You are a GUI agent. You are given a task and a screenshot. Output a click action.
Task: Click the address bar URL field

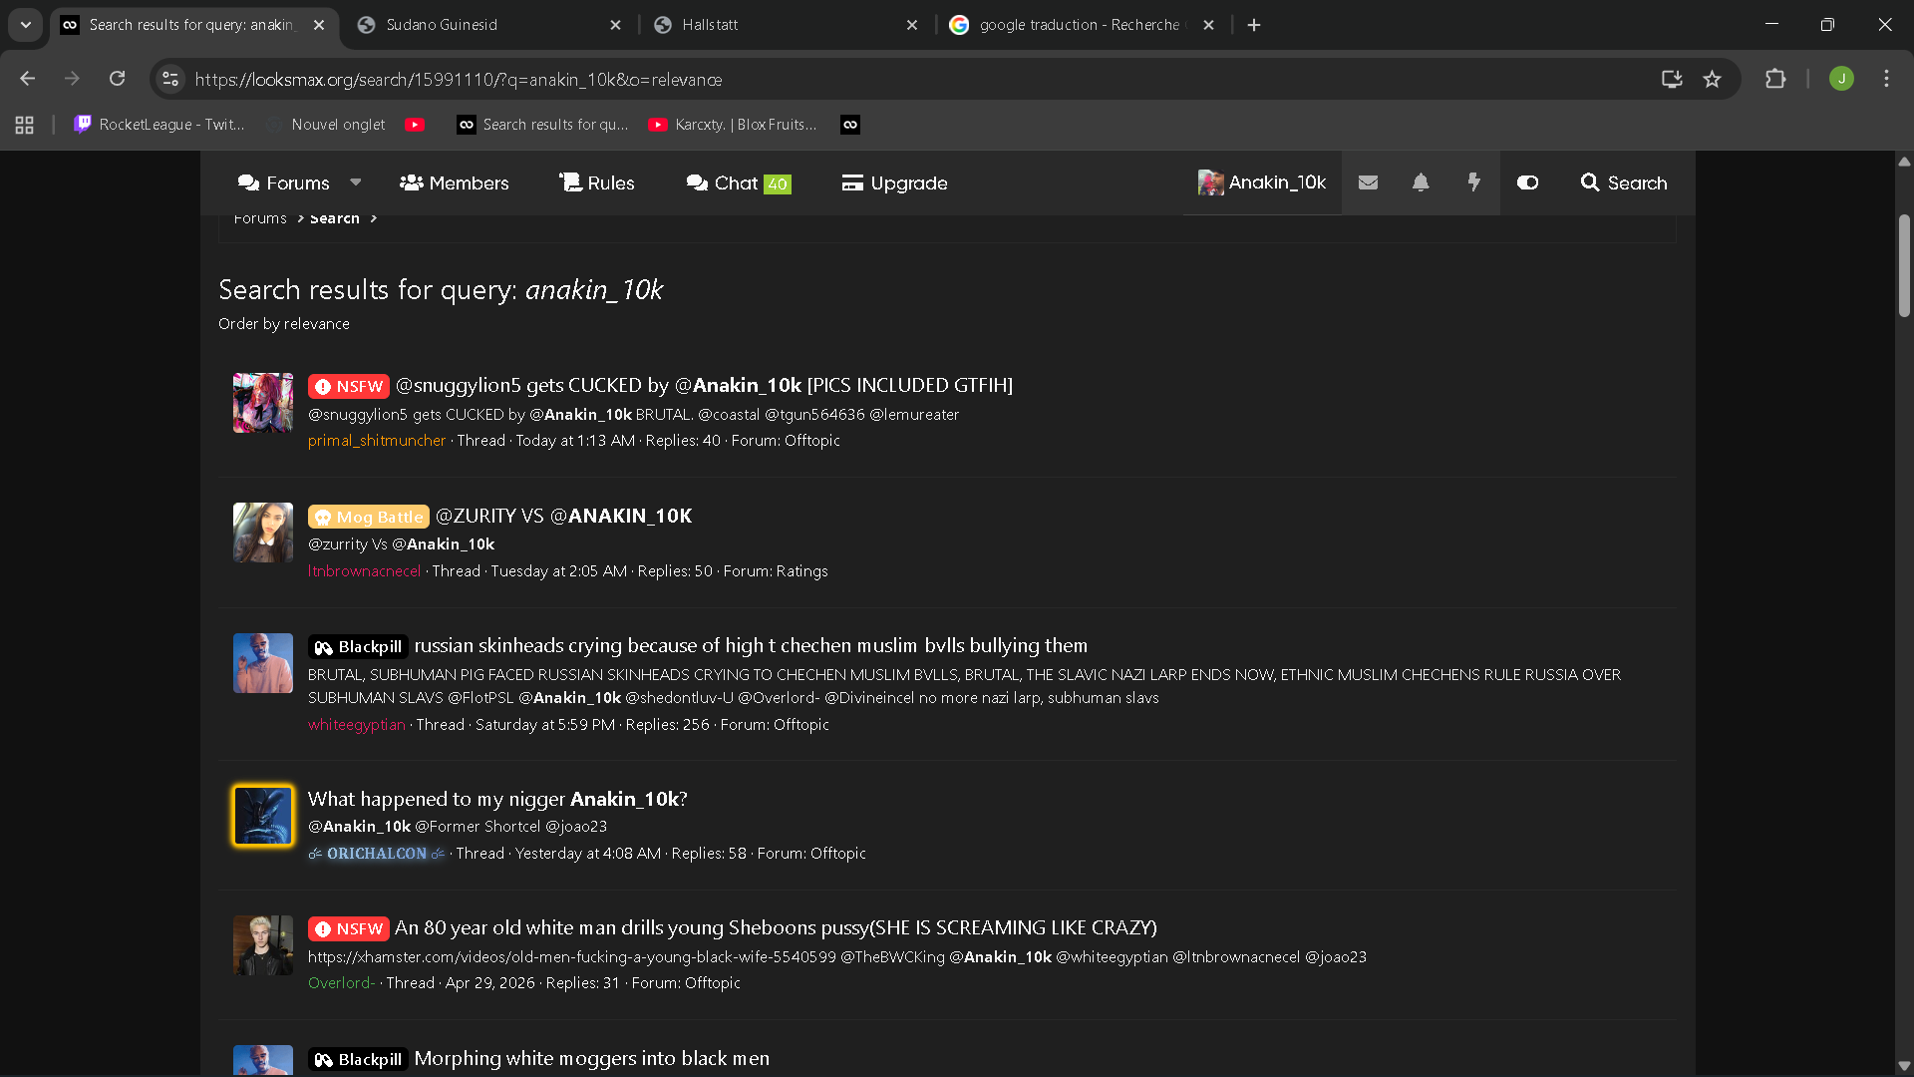click(x=917, y=79)
